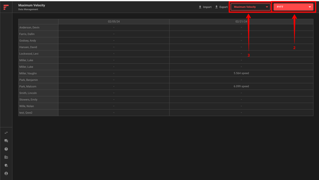Select the Anderson, Devin row name

[x=29, y=28]
